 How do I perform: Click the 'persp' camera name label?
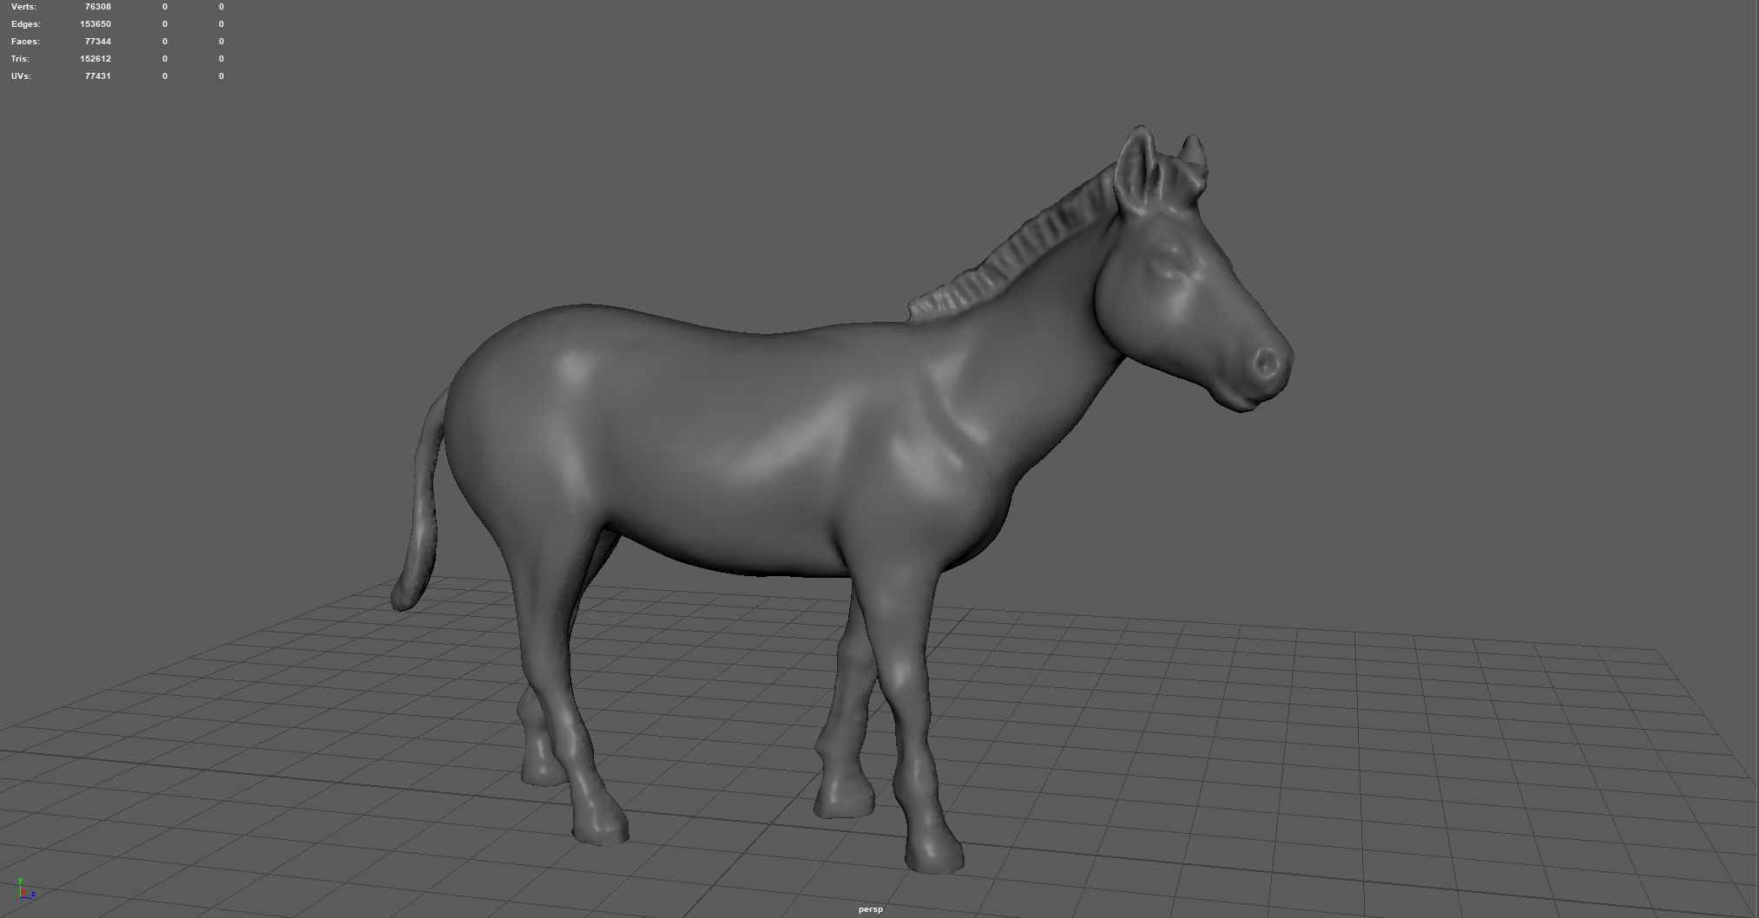(x=870, y=909)
